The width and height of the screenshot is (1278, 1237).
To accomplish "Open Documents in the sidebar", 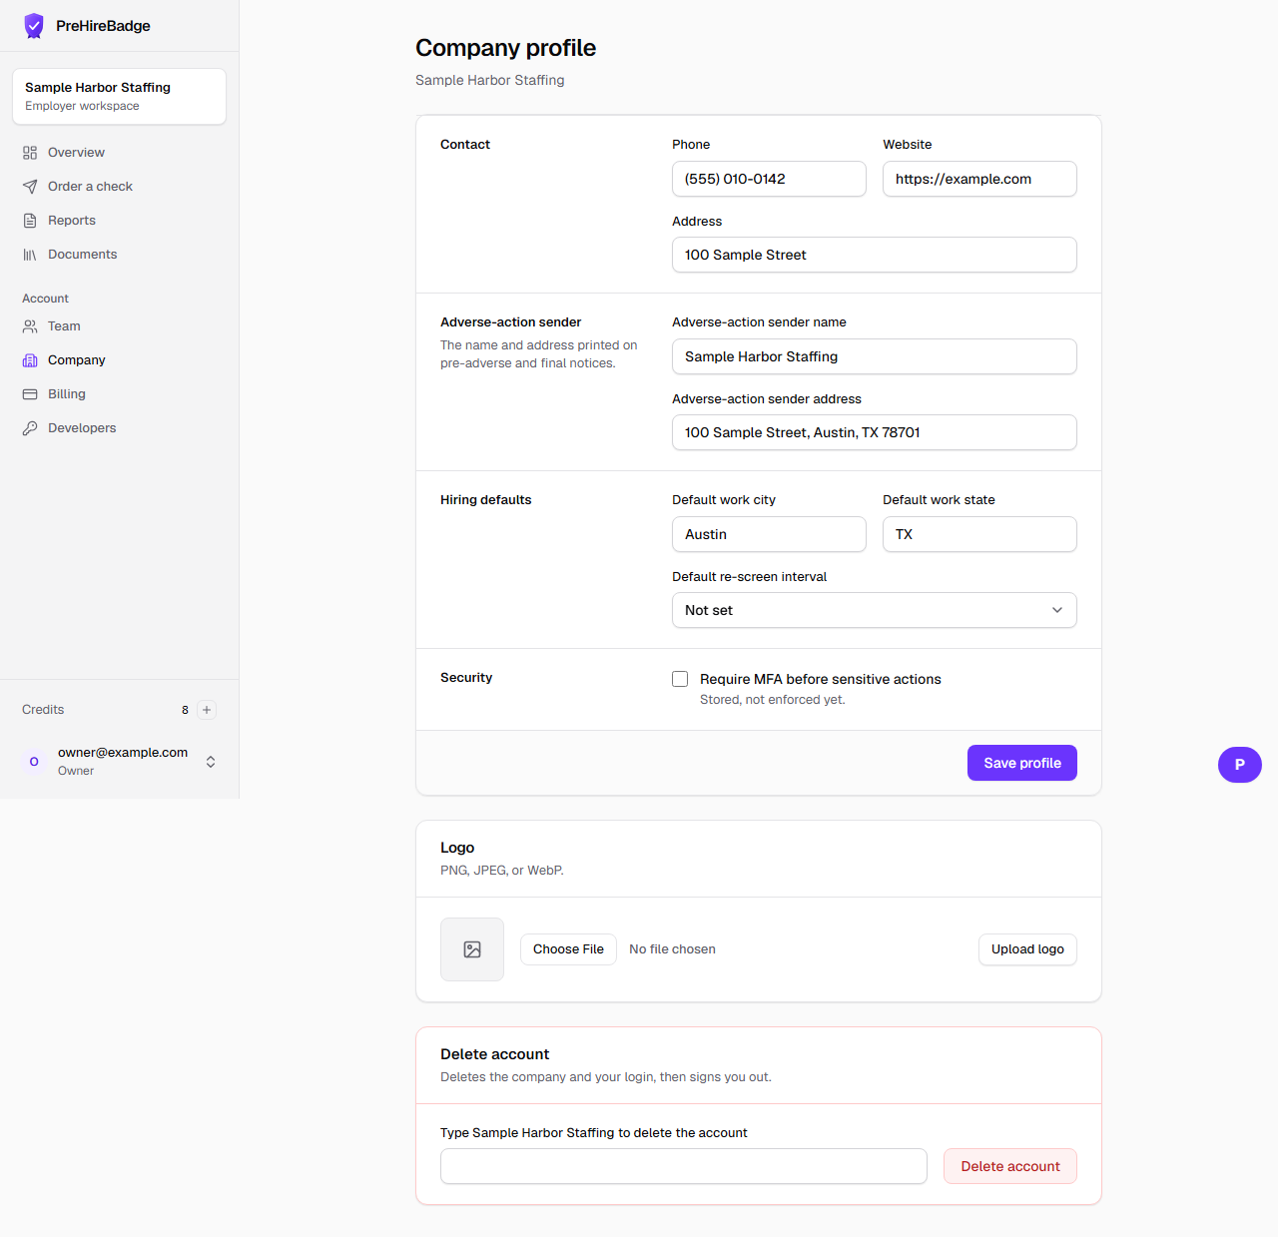I will 120,255.
